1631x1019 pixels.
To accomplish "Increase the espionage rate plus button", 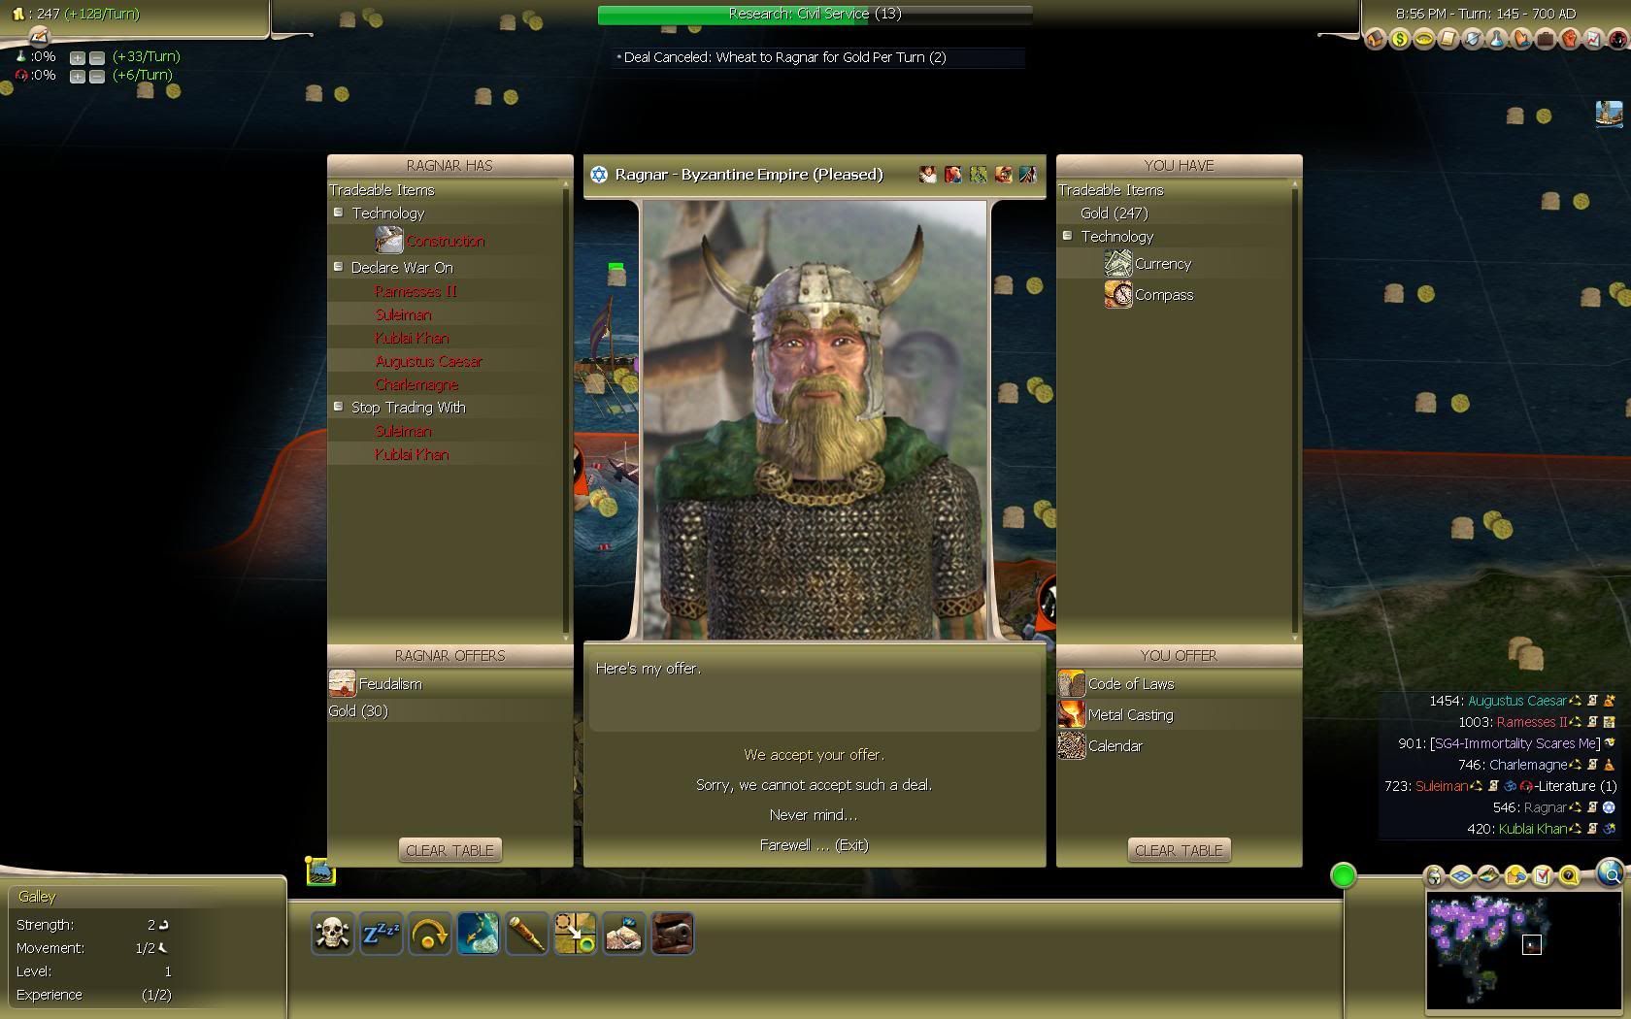I will 78,76.
